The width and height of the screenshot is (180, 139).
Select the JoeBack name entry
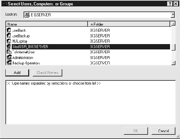pos(19,30)
